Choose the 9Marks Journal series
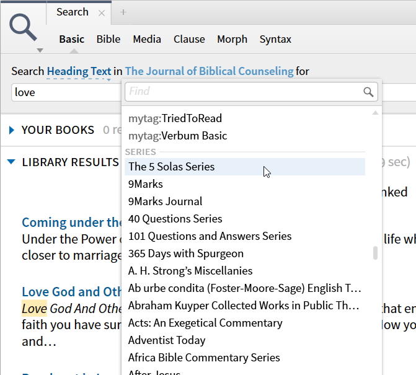Viewport: 416px width, 375px height. point(245,201)
